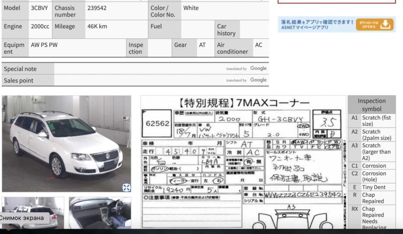Viewport: 403px width, 234px height.
Task: Click the Google logo beside Sales point
Action: 258,80
